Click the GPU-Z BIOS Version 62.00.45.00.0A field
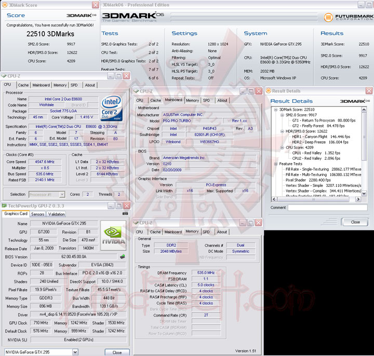This screenshot has height=356, width=374. pos(74,257)
